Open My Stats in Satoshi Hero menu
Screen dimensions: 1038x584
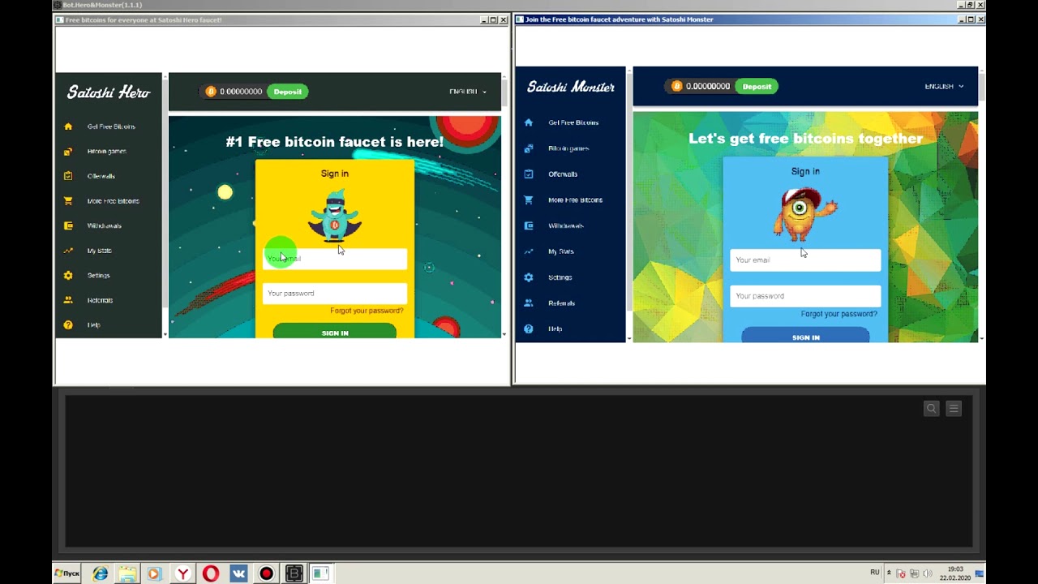pos(100,251)
